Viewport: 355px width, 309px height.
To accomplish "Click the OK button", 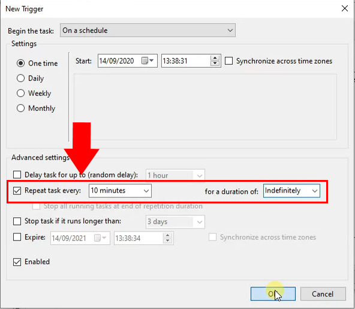I will (x=273, y=294).
